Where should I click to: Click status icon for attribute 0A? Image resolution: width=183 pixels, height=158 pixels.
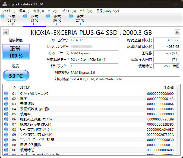click(6, 140)
